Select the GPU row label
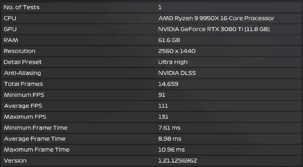The image size is (303, 167). point(10,29)
